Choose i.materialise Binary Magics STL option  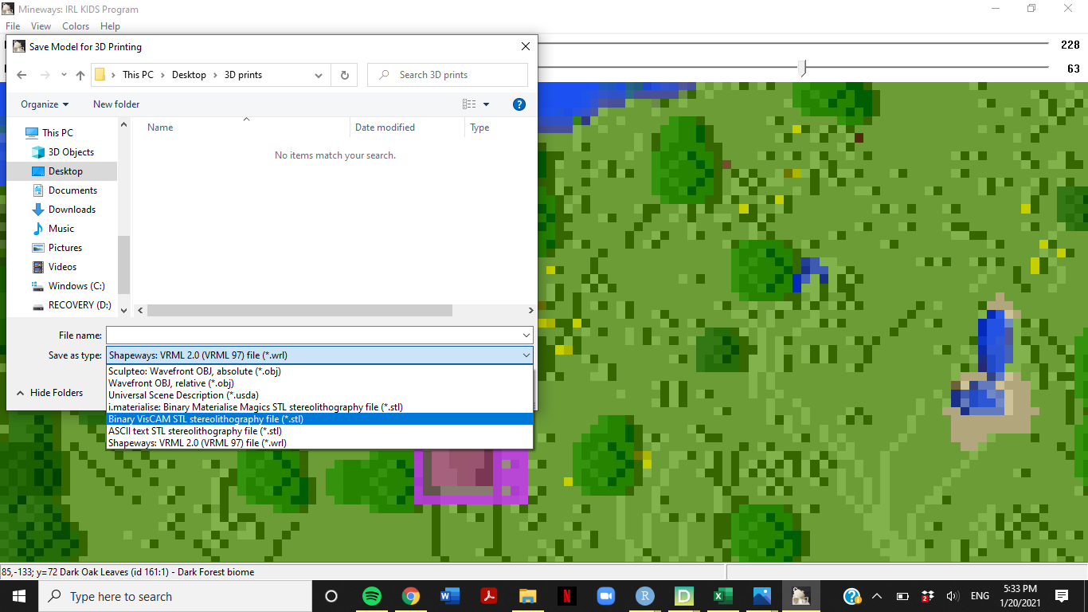coord(319,407)
